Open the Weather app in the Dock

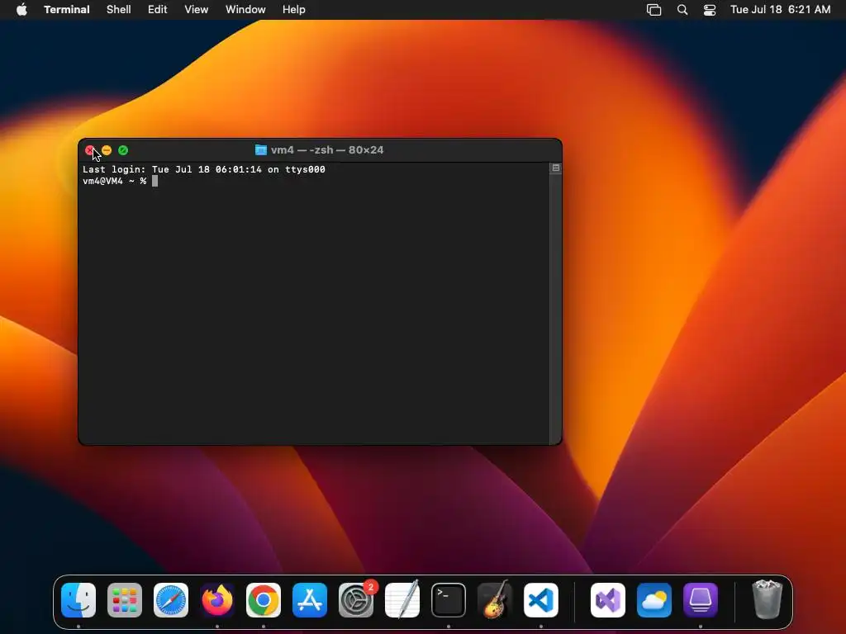(x=654, y=600)
